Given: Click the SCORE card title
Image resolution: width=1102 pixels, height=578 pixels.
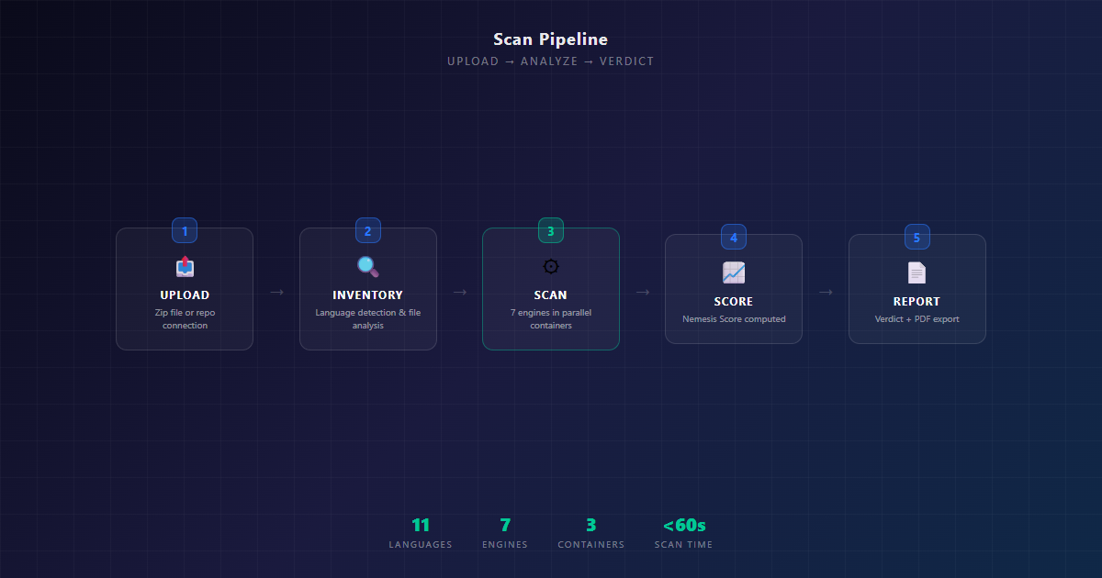Looking at the screenshot, I should click(734, 302).
